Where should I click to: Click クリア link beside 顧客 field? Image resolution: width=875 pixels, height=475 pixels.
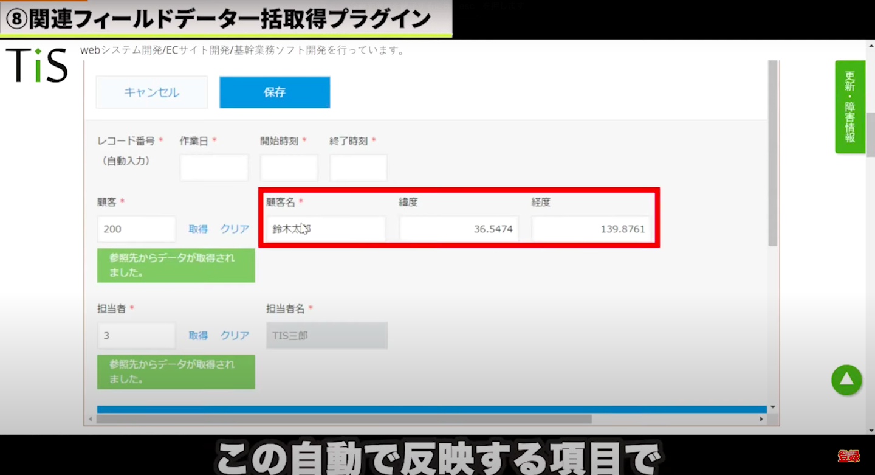tap(235, 229)
